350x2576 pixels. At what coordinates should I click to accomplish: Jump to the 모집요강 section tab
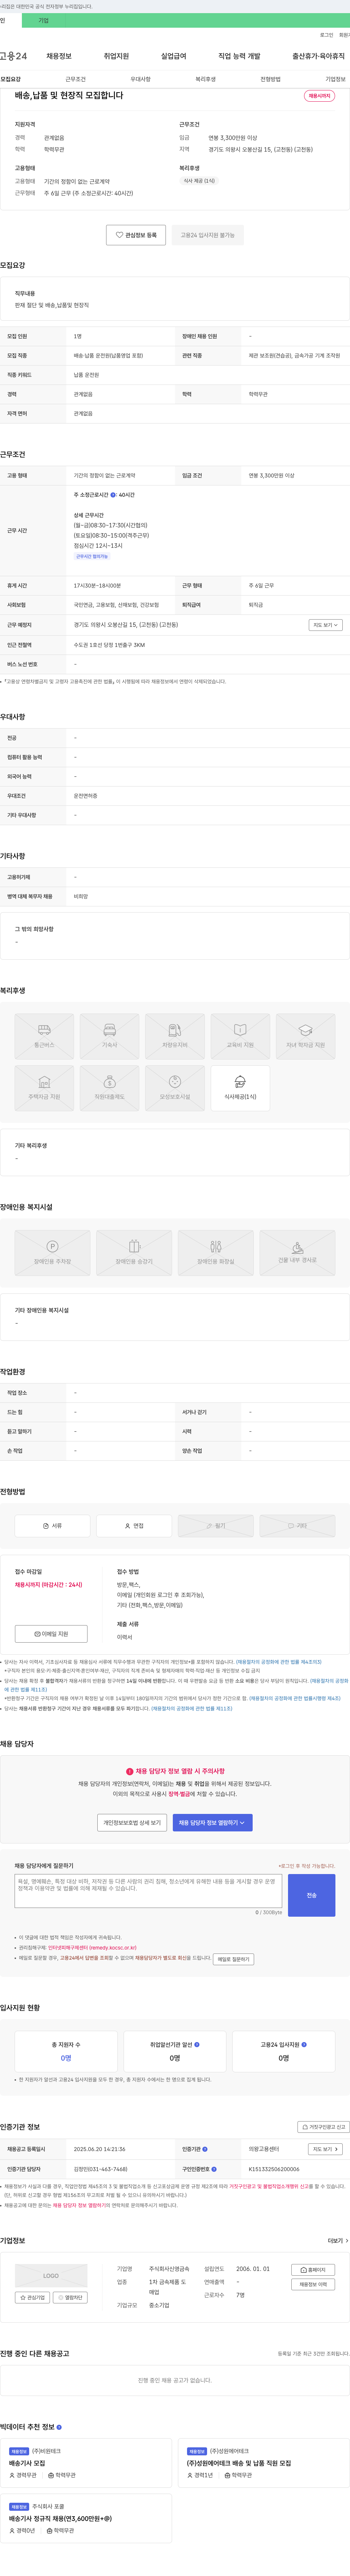(10, 79)
